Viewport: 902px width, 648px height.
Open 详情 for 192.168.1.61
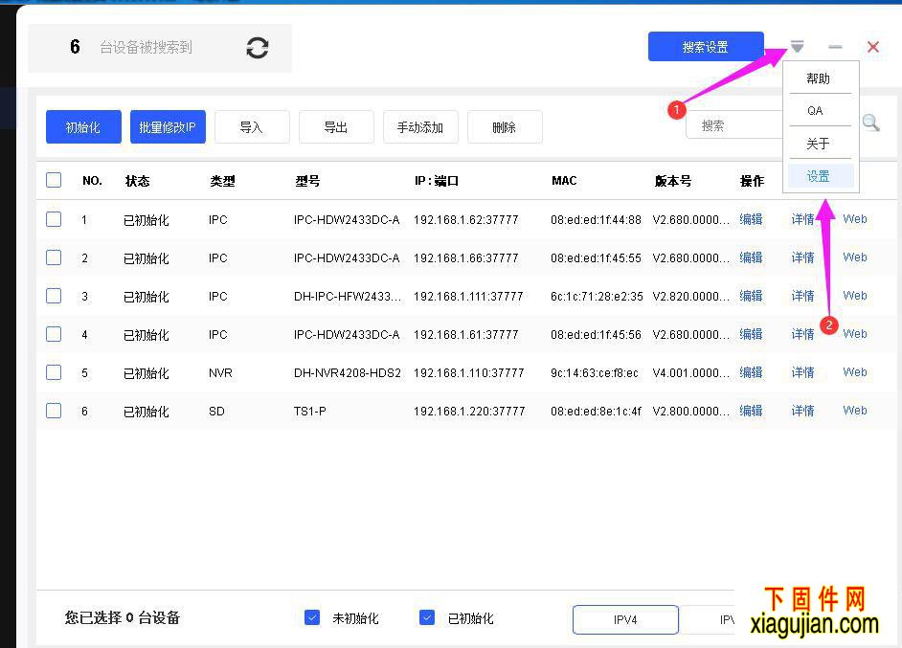pyautogui.click(x=803, y=334)
